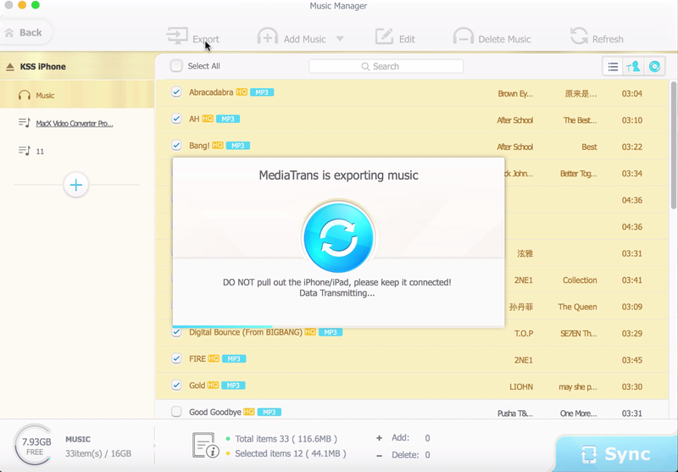Click MP3 badge on Bang! row
The width and height of the screenshot is (678, 472).
238,146
